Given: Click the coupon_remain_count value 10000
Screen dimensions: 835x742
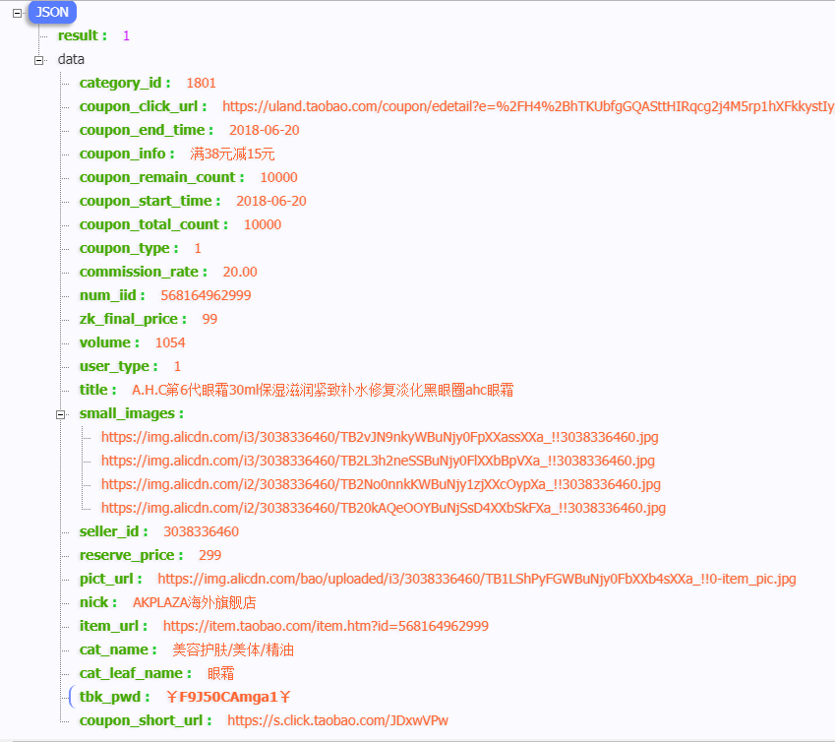Looking at the screenshot, I should [278, 177].
